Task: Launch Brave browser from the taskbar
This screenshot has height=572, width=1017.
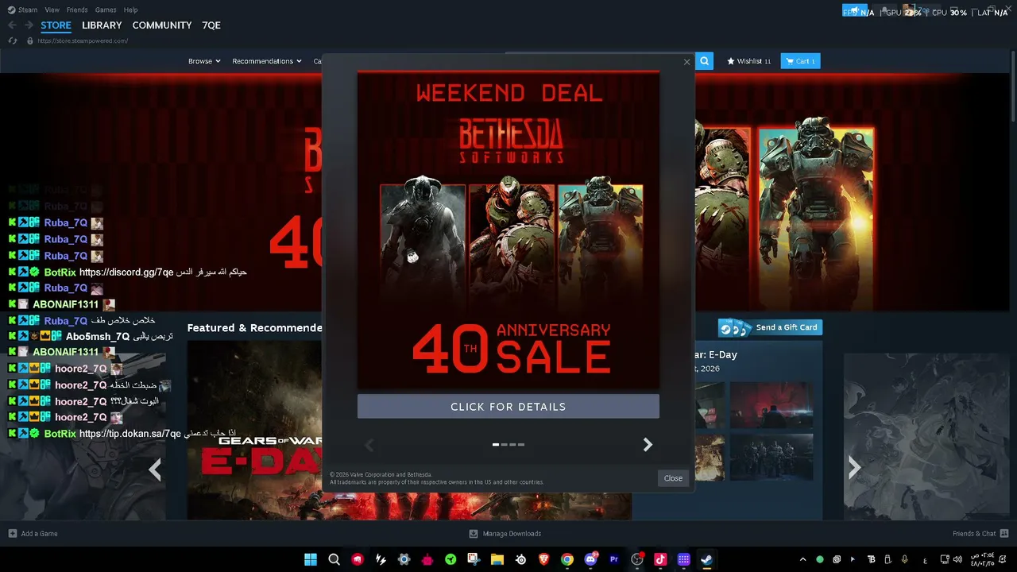Action: pos(544,559)
